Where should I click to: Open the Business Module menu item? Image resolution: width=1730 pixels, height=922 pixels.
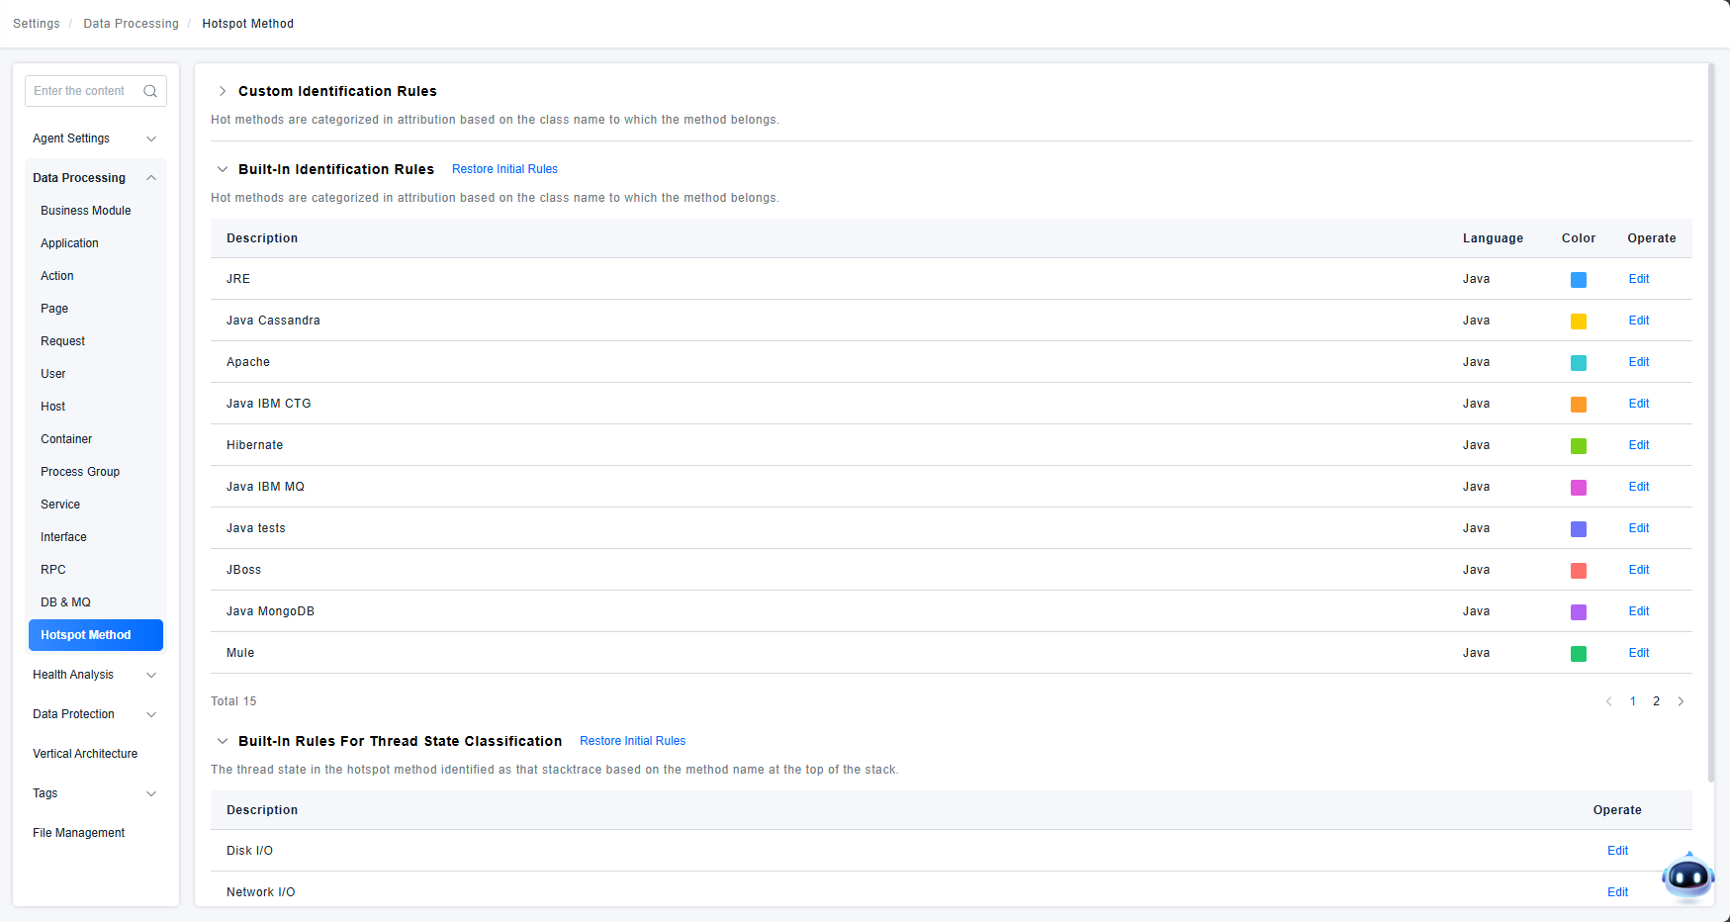pos(86,211)
